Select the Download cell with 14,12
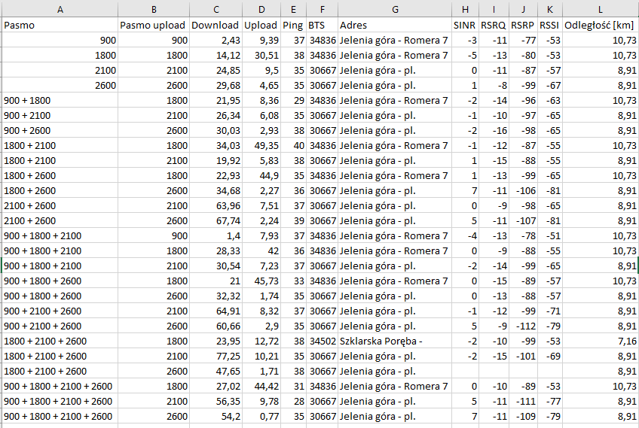This screenshot has height=428, width=639. (x=216, y=56)
